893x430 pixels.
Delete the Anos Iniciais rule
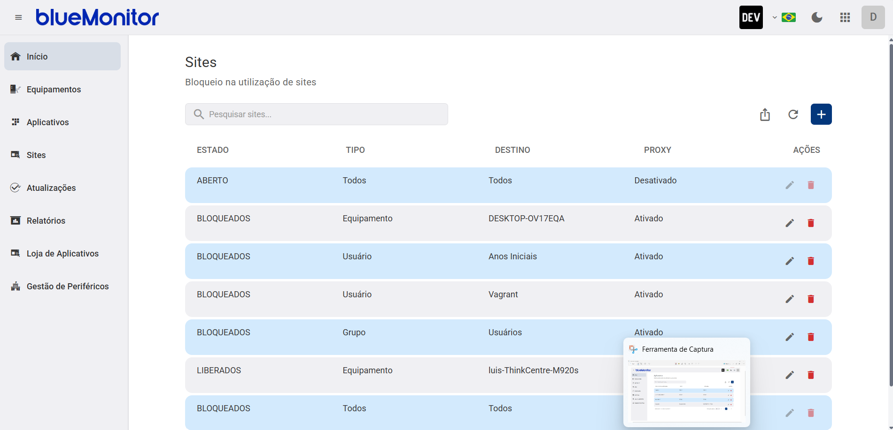tap(810, 261)
